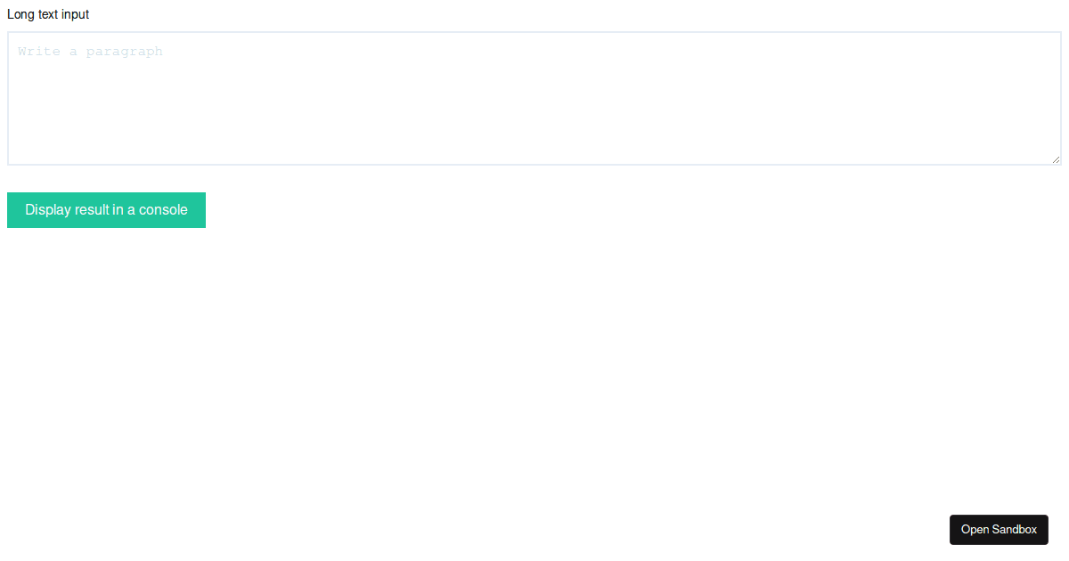Viewport: 1069px width, 561px height.
Task: Place the cursor in the paragraph box
Action: tap(534, 99)
